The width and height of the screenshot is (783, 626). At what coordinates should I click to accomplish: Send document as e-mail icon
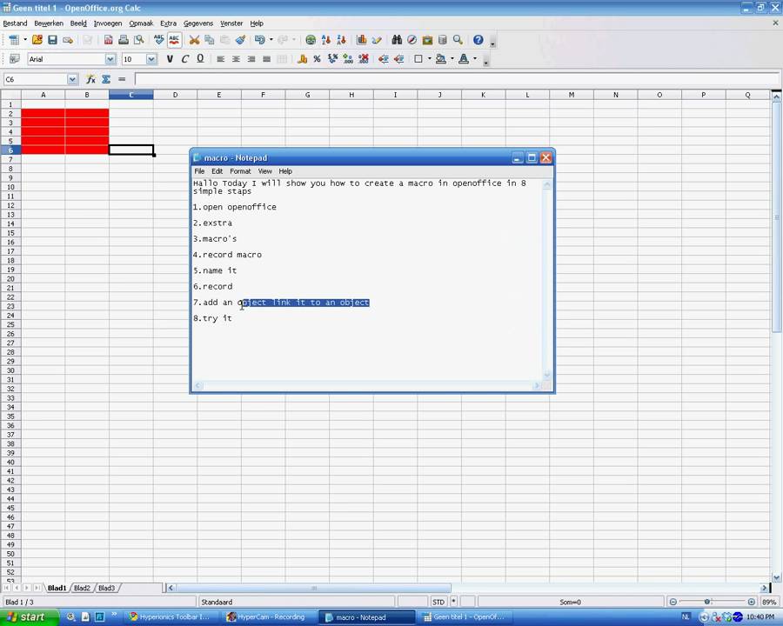coord(68,40)
